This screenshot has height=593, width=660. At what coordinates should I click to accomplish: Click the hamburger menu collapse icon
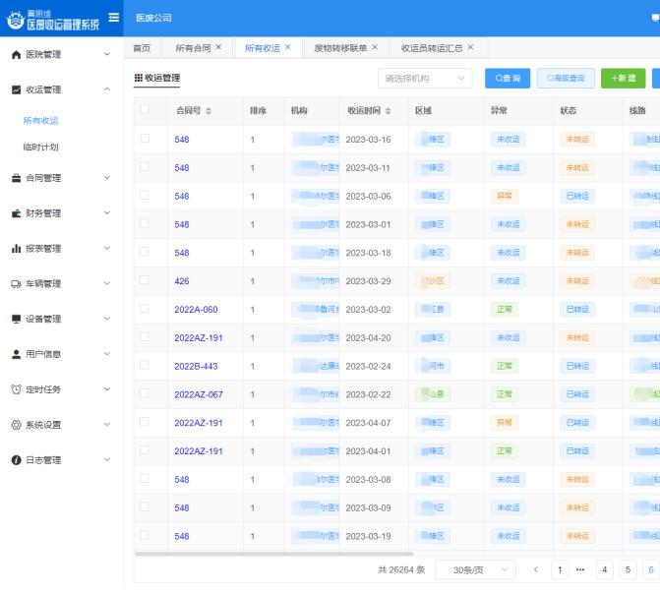point(114,17)
